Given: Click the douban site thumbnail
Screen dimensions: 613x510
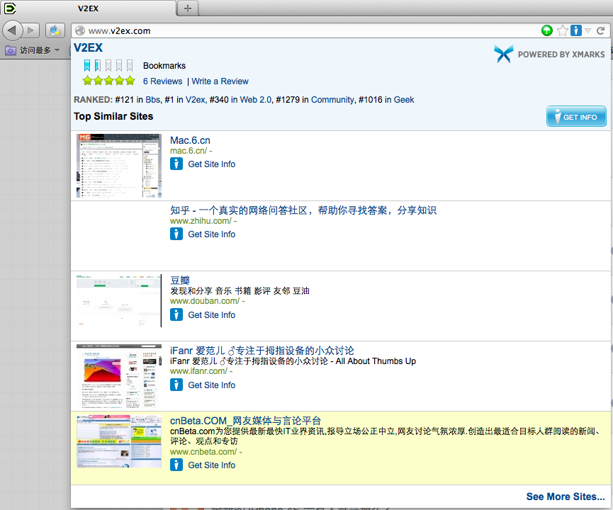Looking at the screenshot, I should click(x=119, y=300).
